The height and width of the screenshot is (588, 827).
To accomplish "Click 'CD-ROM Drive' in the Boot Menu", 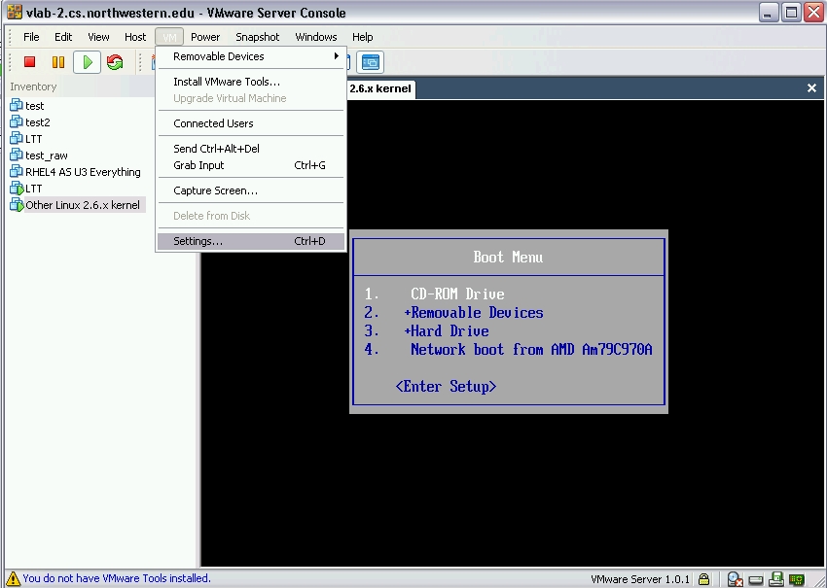I will tap(457, 294).
